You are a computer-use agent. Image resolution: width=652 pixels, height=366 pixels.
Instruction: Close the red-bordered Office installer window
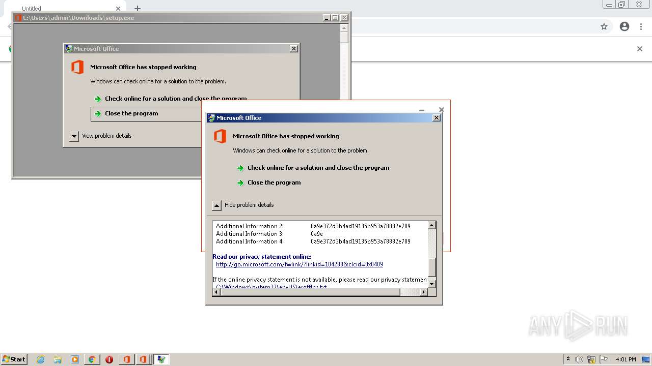tap(441, 110)
